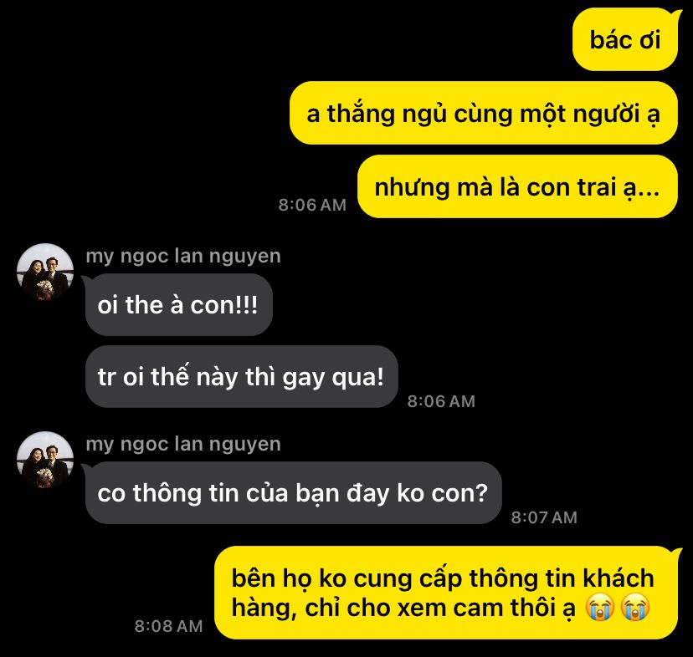Screen dimensions: 693x657
Task: Tap the 8:07 AM timestamp
Action: [544, 517]
